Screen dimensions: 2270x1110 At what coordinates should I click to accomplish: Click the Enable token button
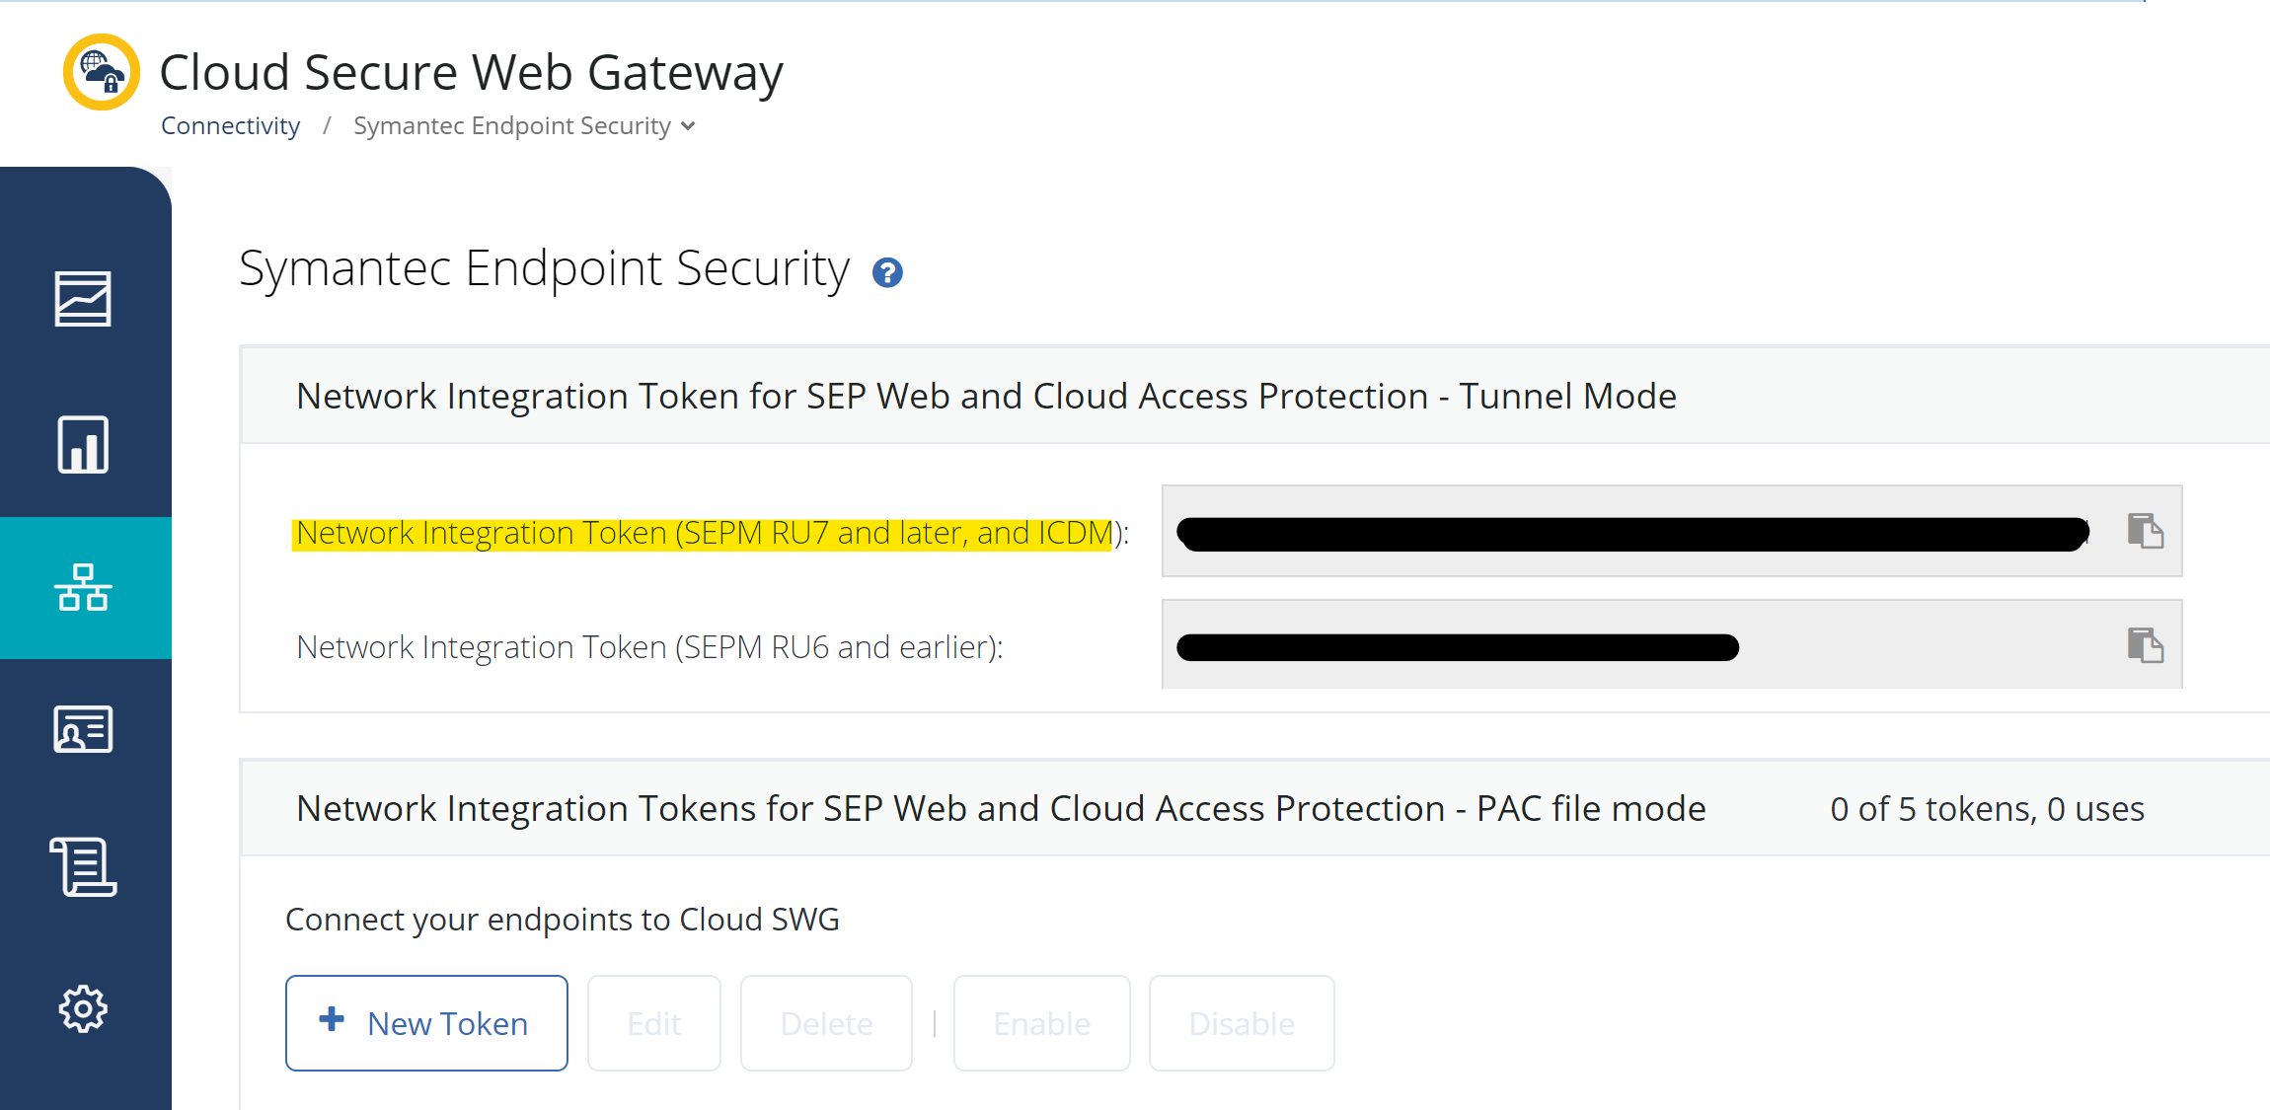click(x=1041, y=1023)
